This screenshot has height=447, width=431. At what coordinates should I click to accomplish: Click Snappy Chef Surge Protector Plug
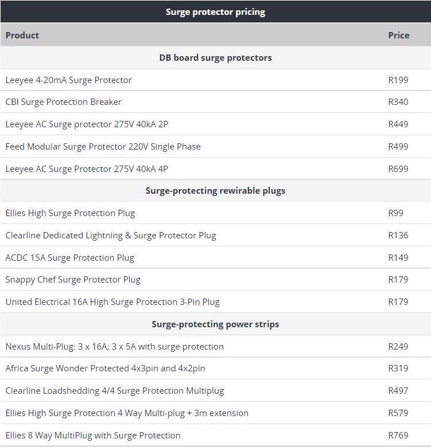(73, 280)
